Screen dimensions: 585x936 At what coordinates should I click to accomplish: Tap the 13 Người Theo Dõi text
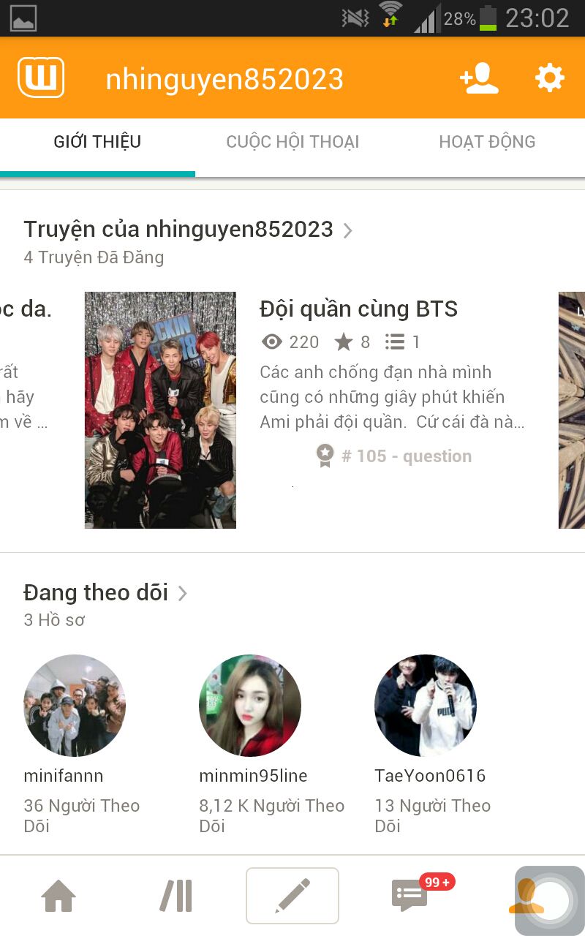pyautogui.click(x=432, y=815)
